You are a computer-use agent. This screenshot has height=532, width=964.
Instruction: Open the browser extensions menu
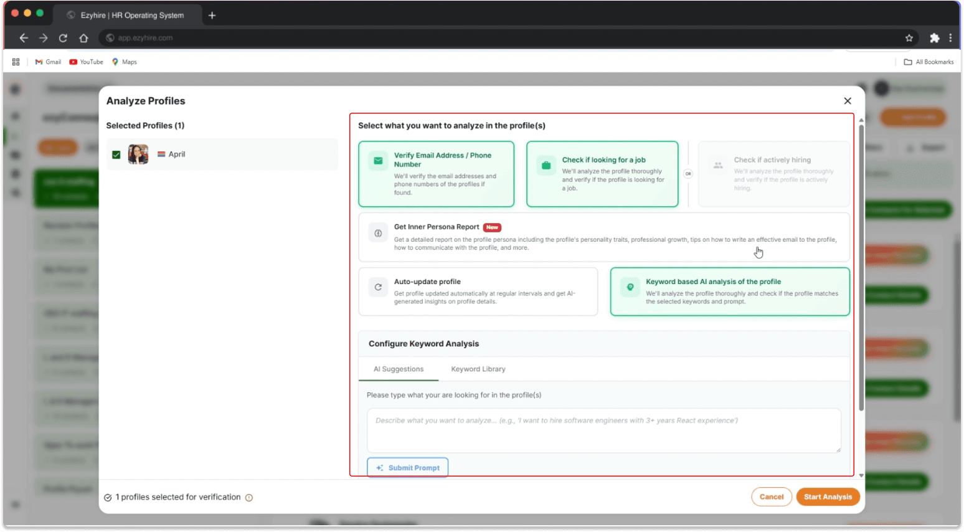click(x=934, y=38)
